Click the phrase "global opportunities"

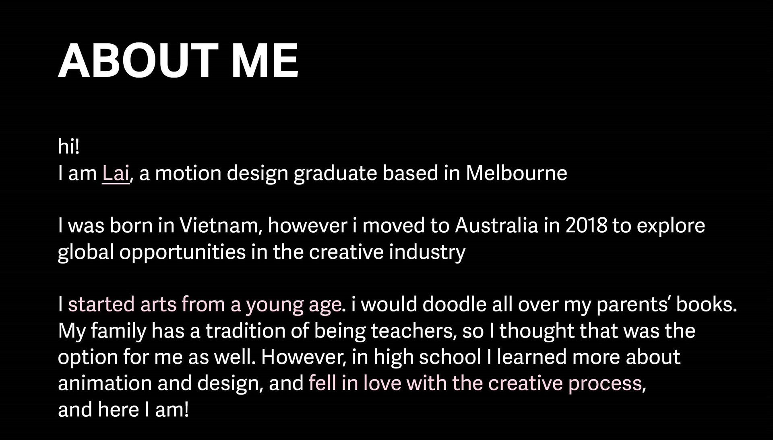151,252
